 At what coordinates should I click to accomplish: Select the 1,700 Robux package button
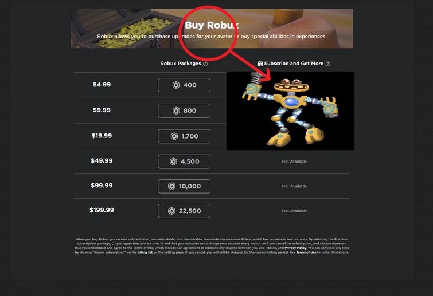pyautogui.click(x=184, y=136)
